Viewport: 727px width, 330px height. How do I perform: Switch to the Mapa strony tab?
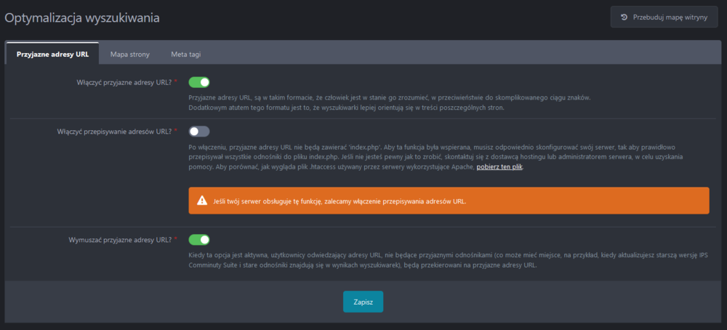click(129, 54)
